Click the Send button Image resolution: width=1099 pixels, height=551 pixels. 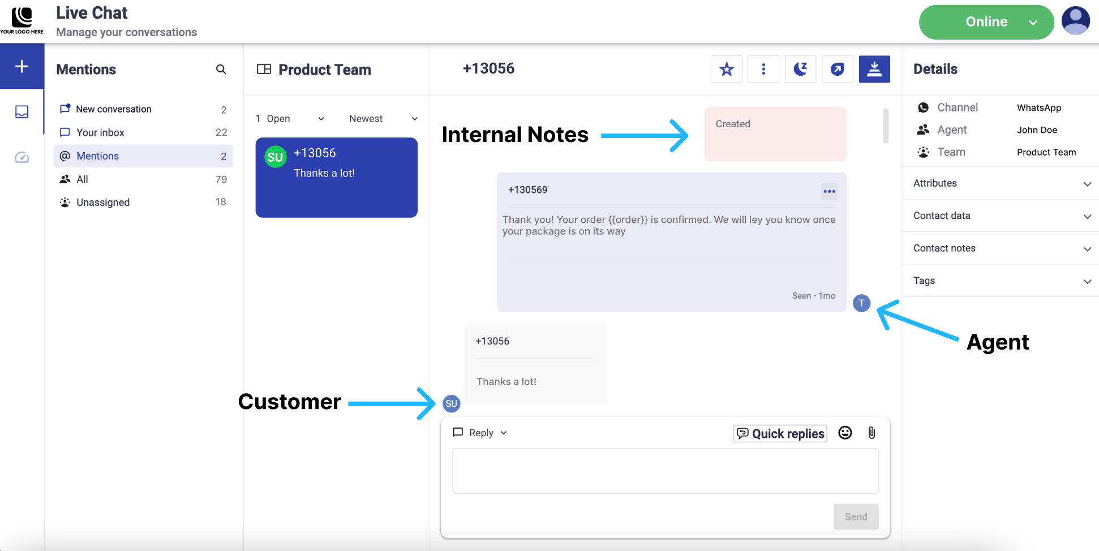pyautogui.click(x=856, y=516)
